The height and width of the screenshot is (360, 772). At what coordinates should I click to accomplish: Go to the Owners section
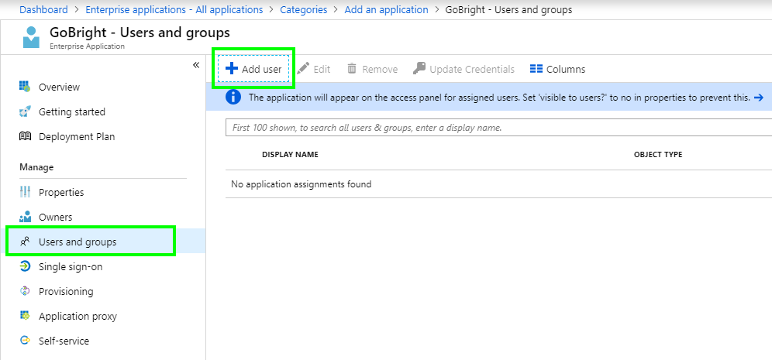pyautogui.click(x=55, y=217)
